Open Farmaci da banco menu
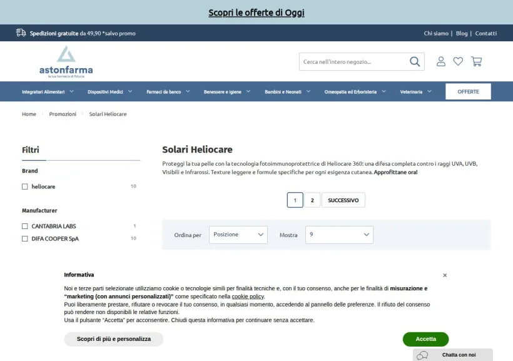This screenshot has width=513, height=361. [163, 92]
